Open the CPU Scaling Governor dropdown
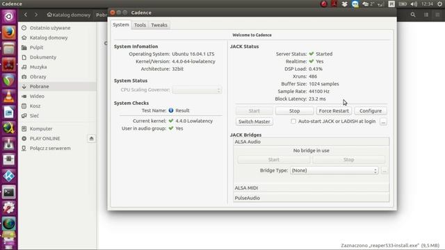Image resolution: width=445 pixels, height=250 pixels. click(x=197, y=90)
